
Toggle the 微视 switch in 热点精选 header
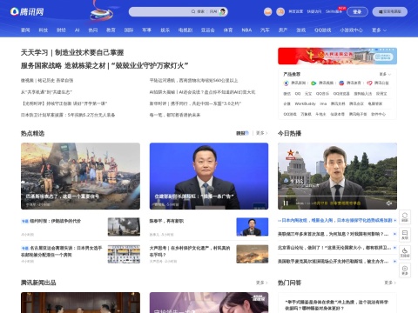[242, 133]
